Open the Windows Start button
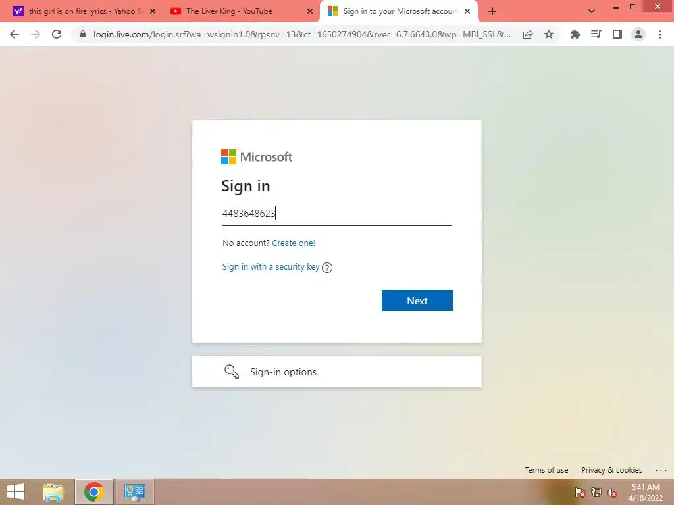 point(16,492)
